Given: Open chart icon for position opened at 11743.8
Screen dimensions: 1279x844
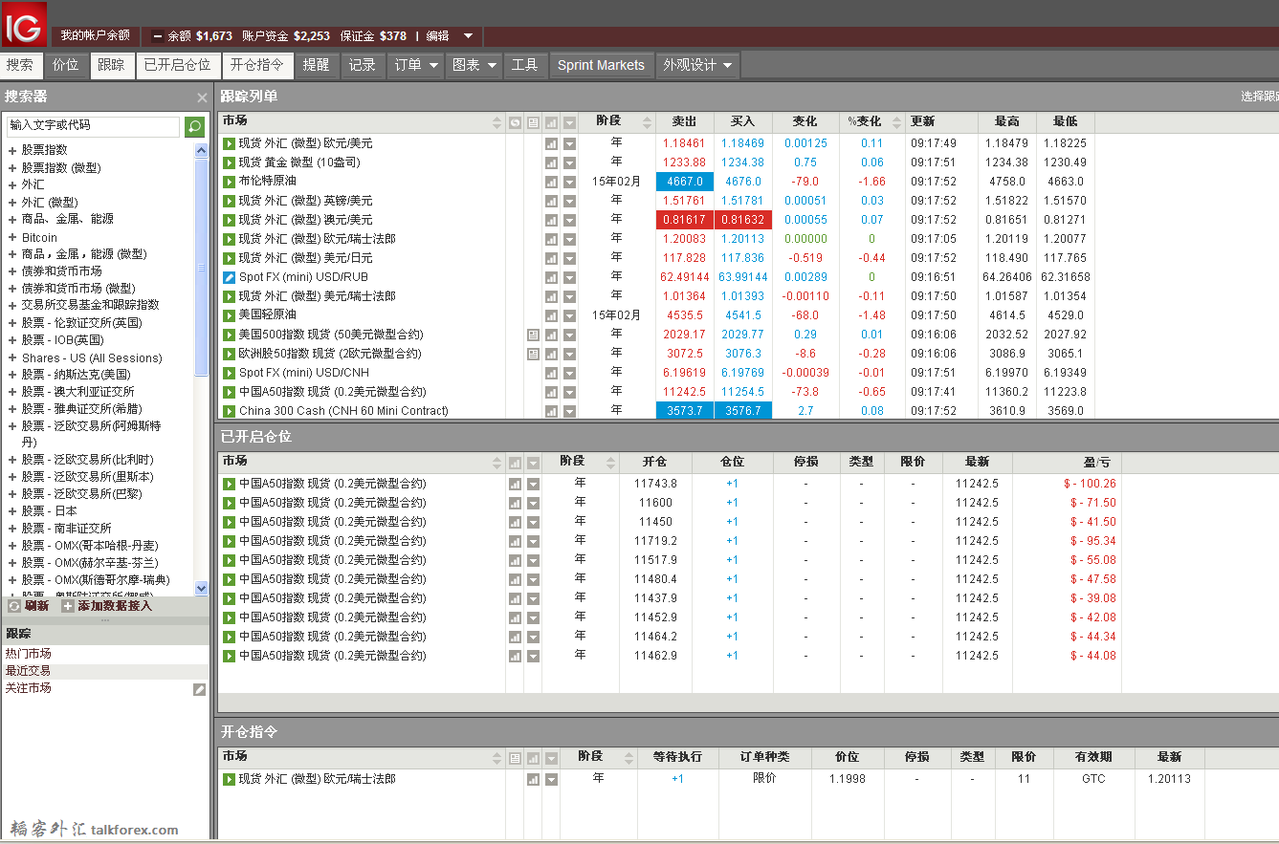Looking at the screenshot, I should pyautogui.click(x=515, y=484).
